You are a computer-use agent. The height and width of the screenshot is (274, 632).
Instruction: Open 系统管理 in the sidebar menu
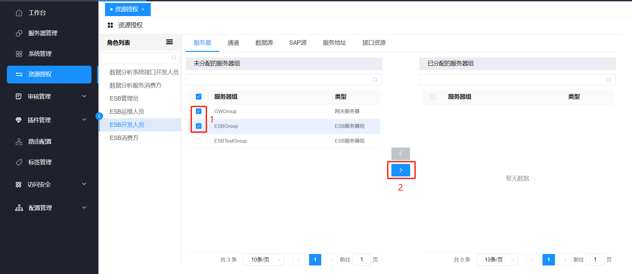tap(40, 54)
